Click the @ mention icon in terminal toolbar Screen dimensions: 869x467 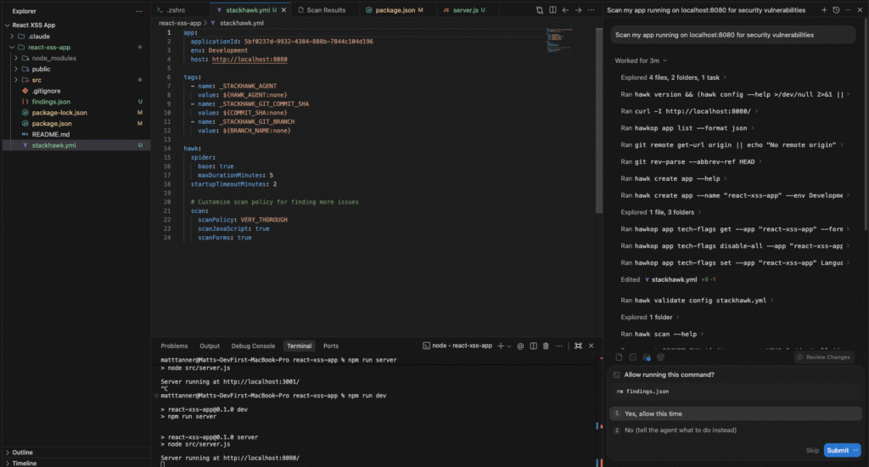(x=520, y=346)
